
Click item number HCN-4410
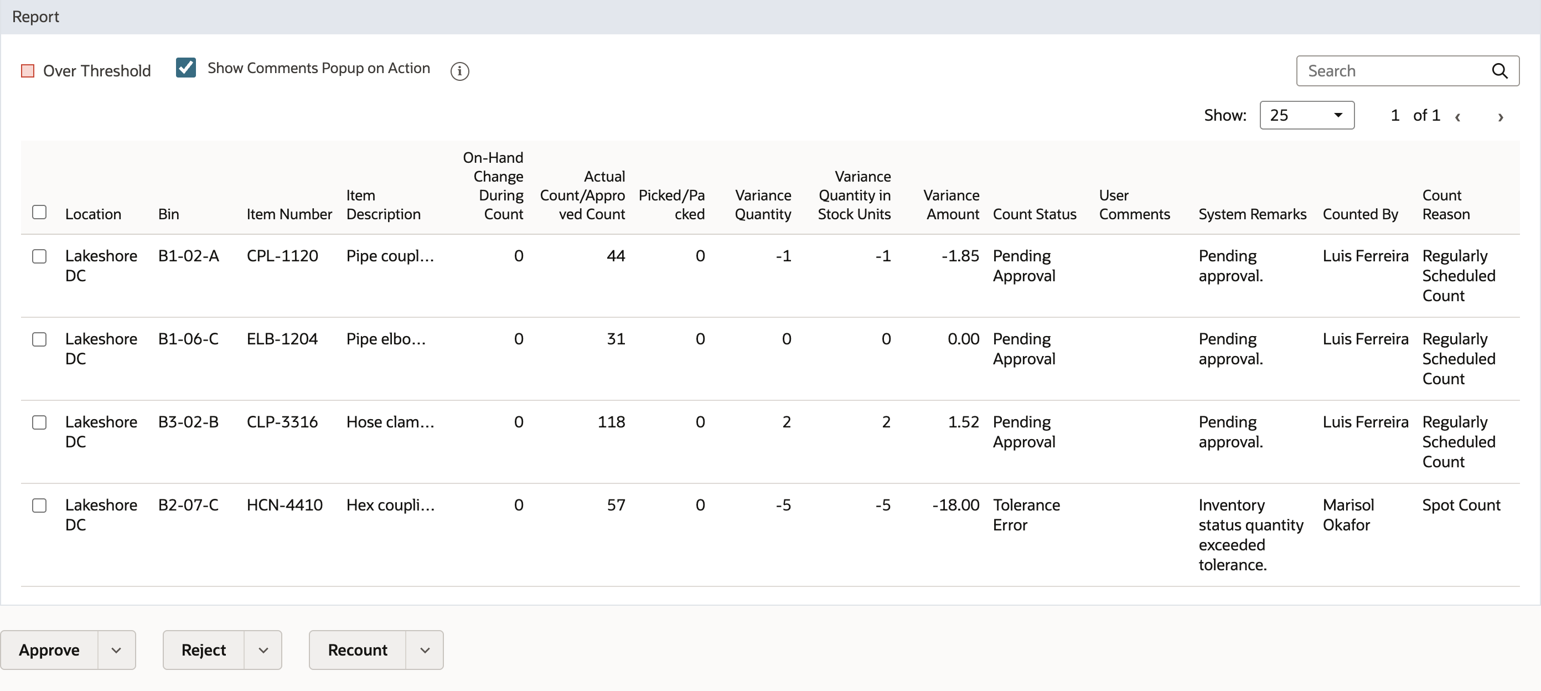click(x=284, y=506)
